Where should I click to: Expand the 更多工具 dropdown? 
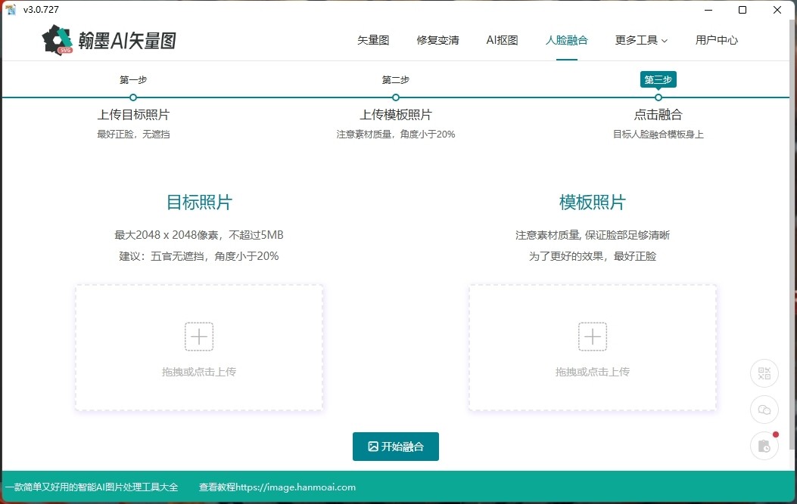(x=640, y=40)
